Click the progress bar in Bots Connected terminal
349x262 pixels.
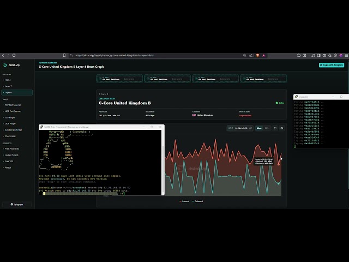tap(81, 194)
